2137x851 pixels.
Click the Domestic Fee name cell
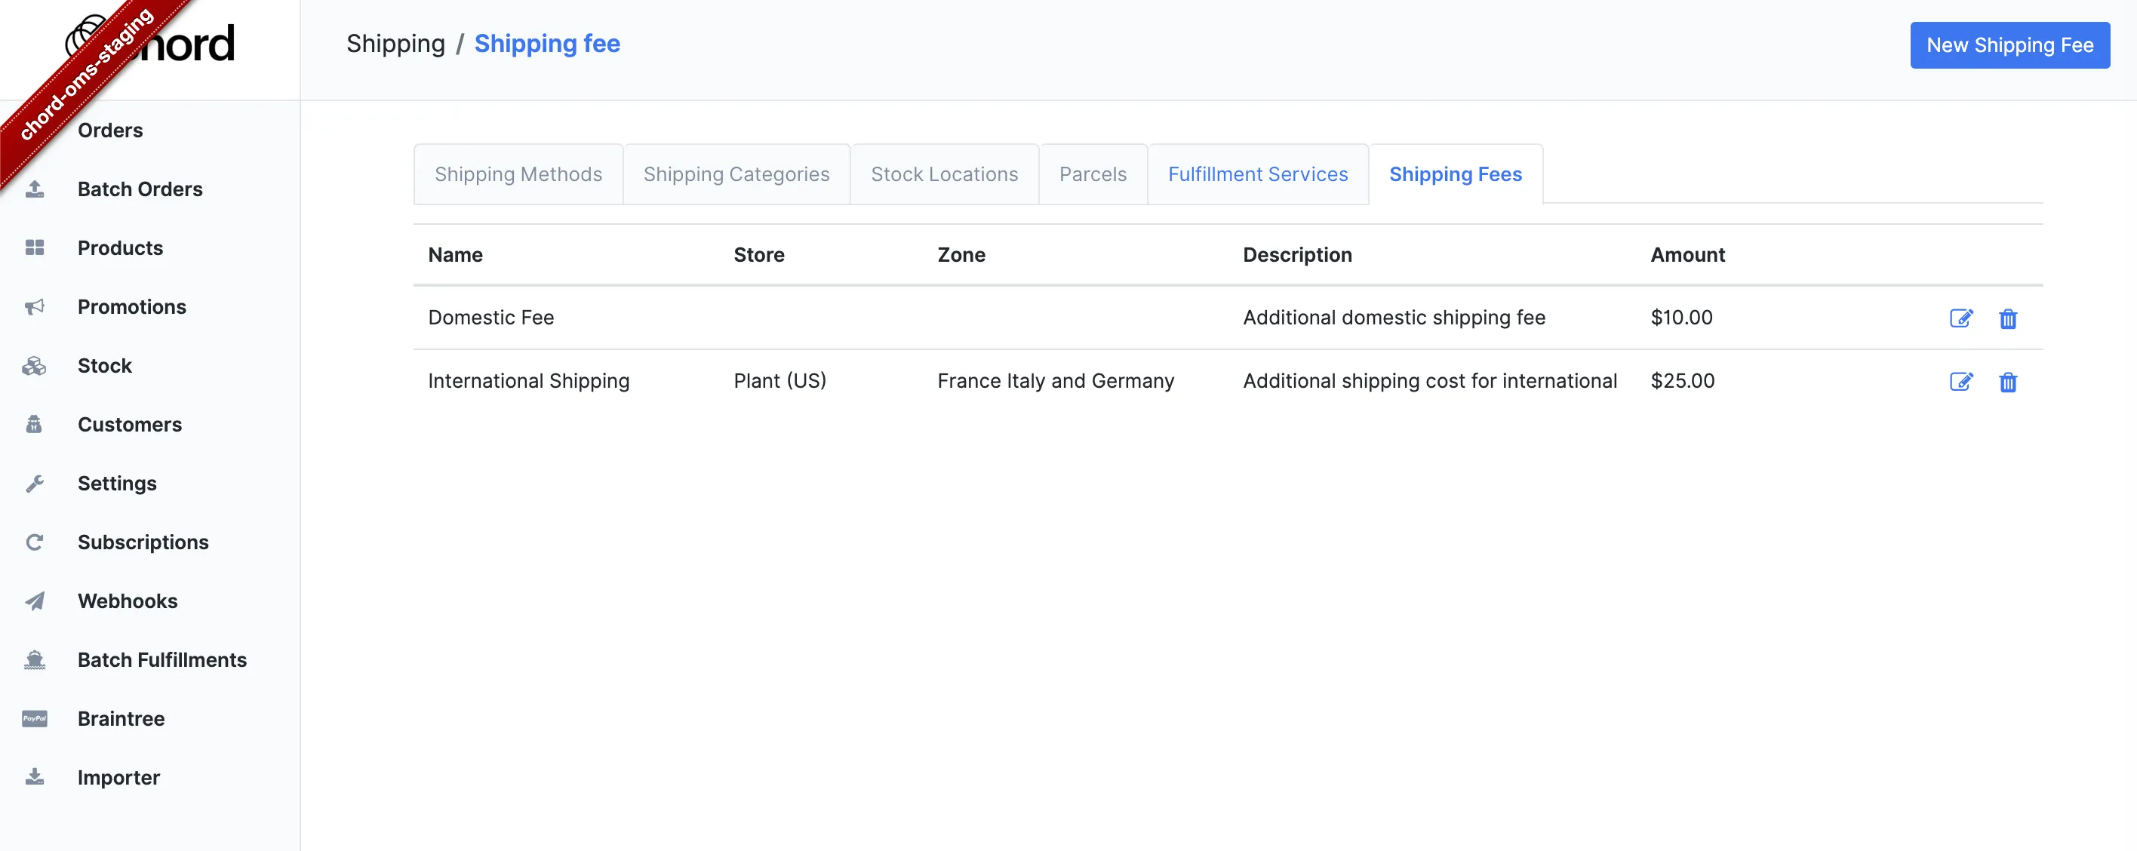tap(491, 318)
